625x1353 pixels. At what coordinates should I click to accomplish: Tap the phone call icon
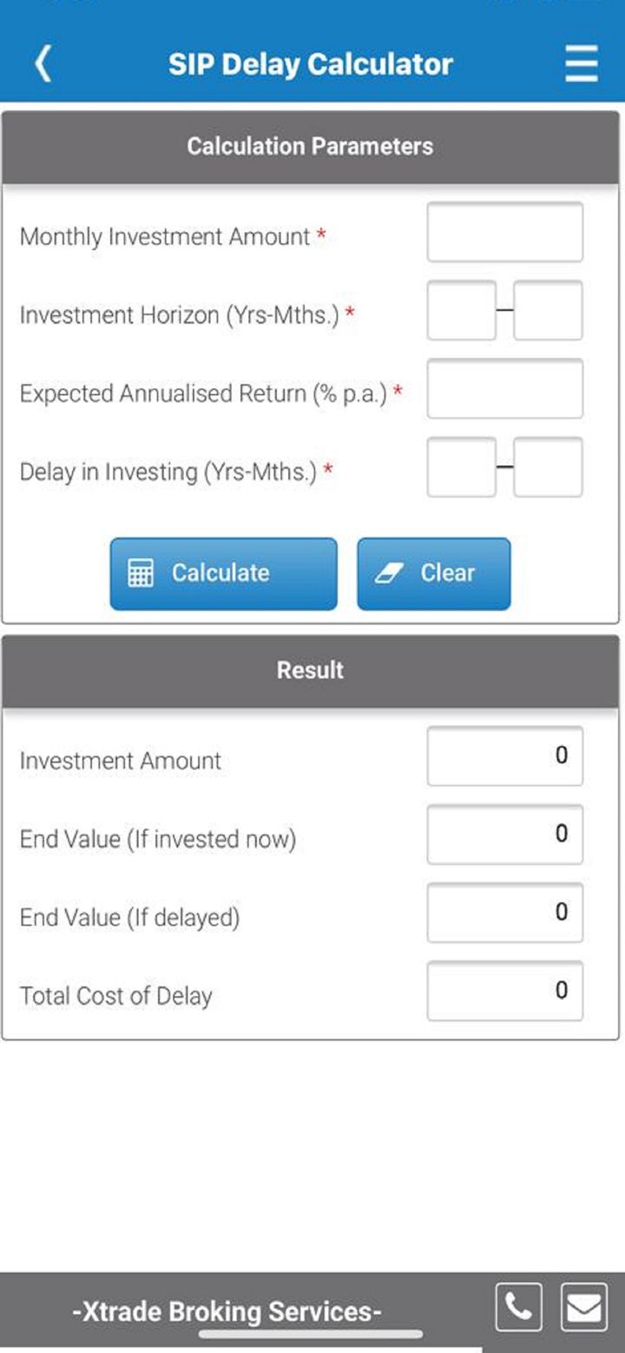tap(518, 1307)
